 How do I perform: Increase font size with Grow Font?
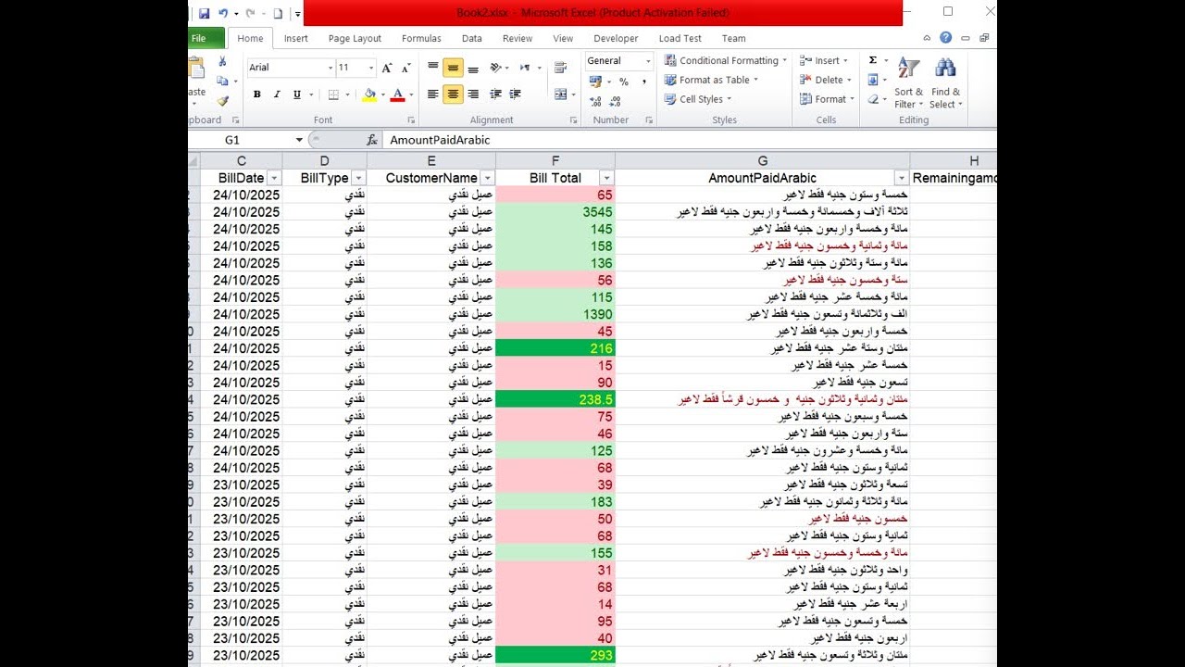click(387, 68)
